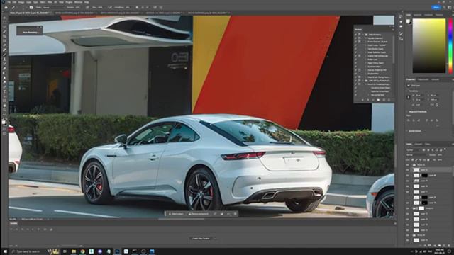Toggle Gradient Map action checkbox
This screenshot has height=255, width=454.
[x=355, y=74]
